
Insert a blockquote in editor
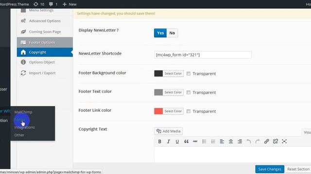186,142
